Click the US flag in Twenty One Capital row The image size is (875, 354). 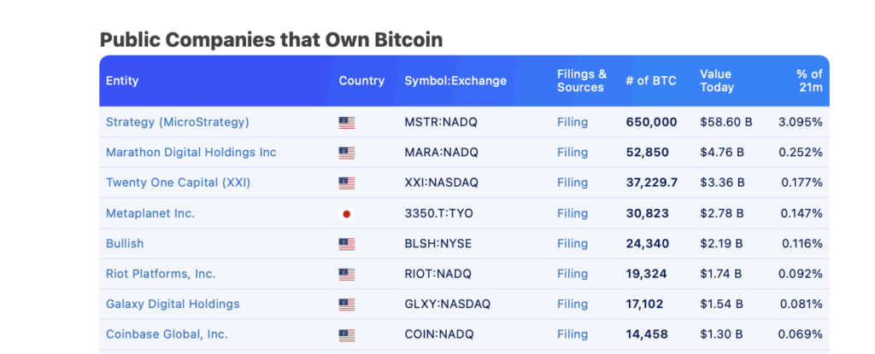click(347, 183)
